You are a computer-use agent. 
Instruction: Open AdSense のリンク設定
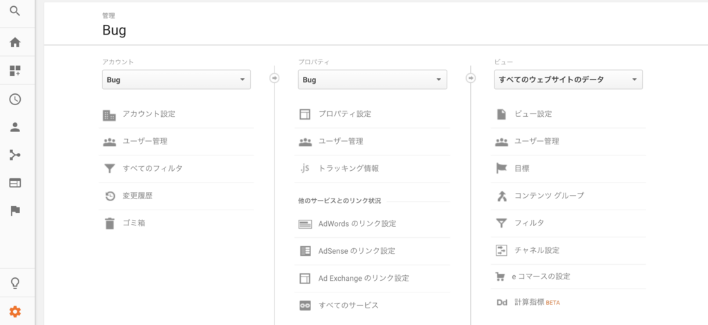point(357,250)
